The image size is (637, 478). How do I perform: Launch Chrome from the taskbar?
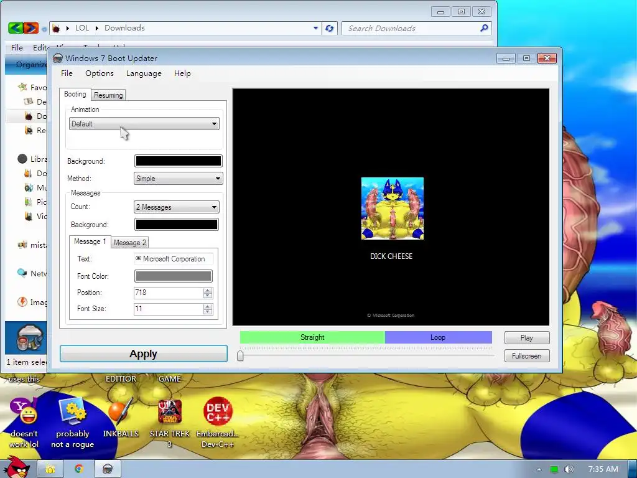(79, 469)
